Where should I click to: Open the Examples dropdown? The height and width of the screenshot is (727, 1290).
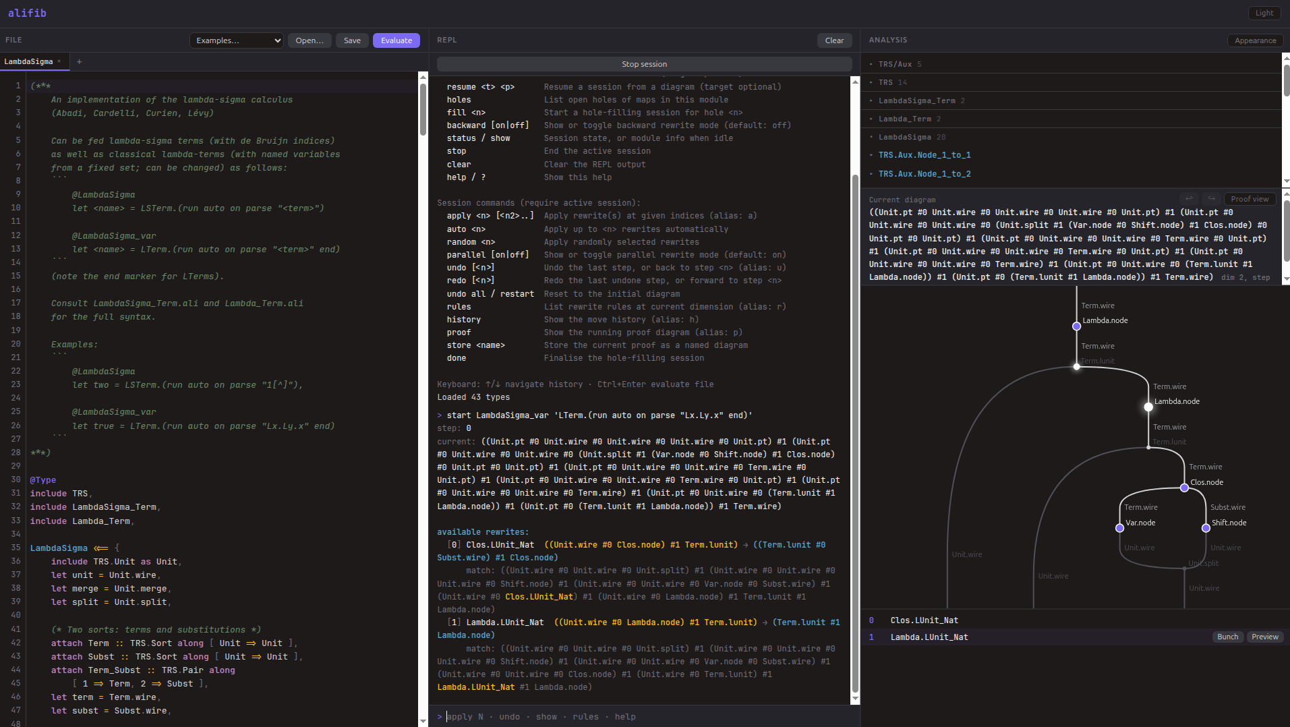click(x=237, y=40)
